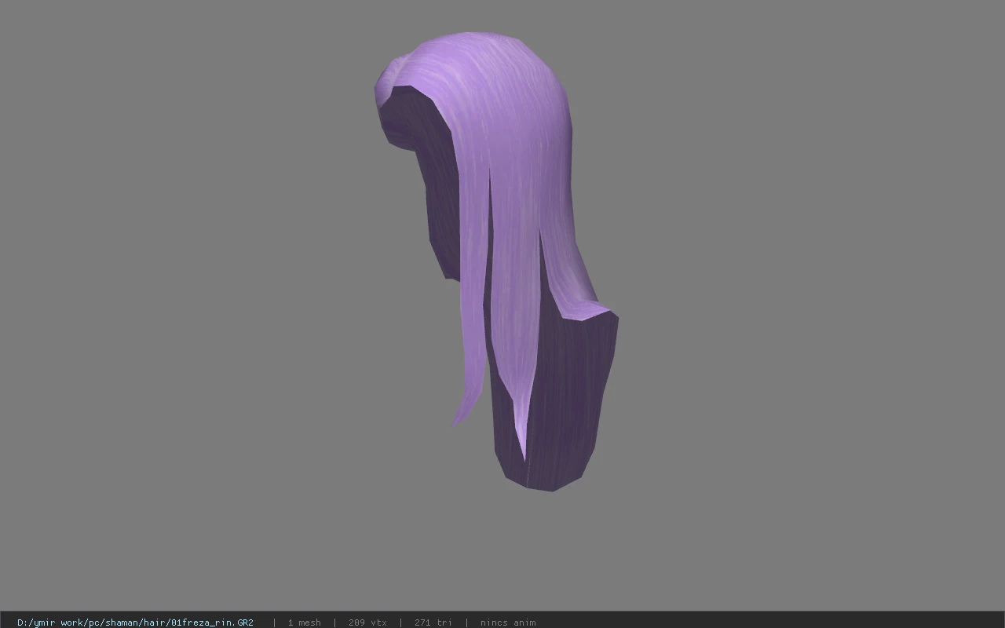The image size is (1005, 628).
Task: Click the '209 vtx' vertex count
Action: (367, 623)
